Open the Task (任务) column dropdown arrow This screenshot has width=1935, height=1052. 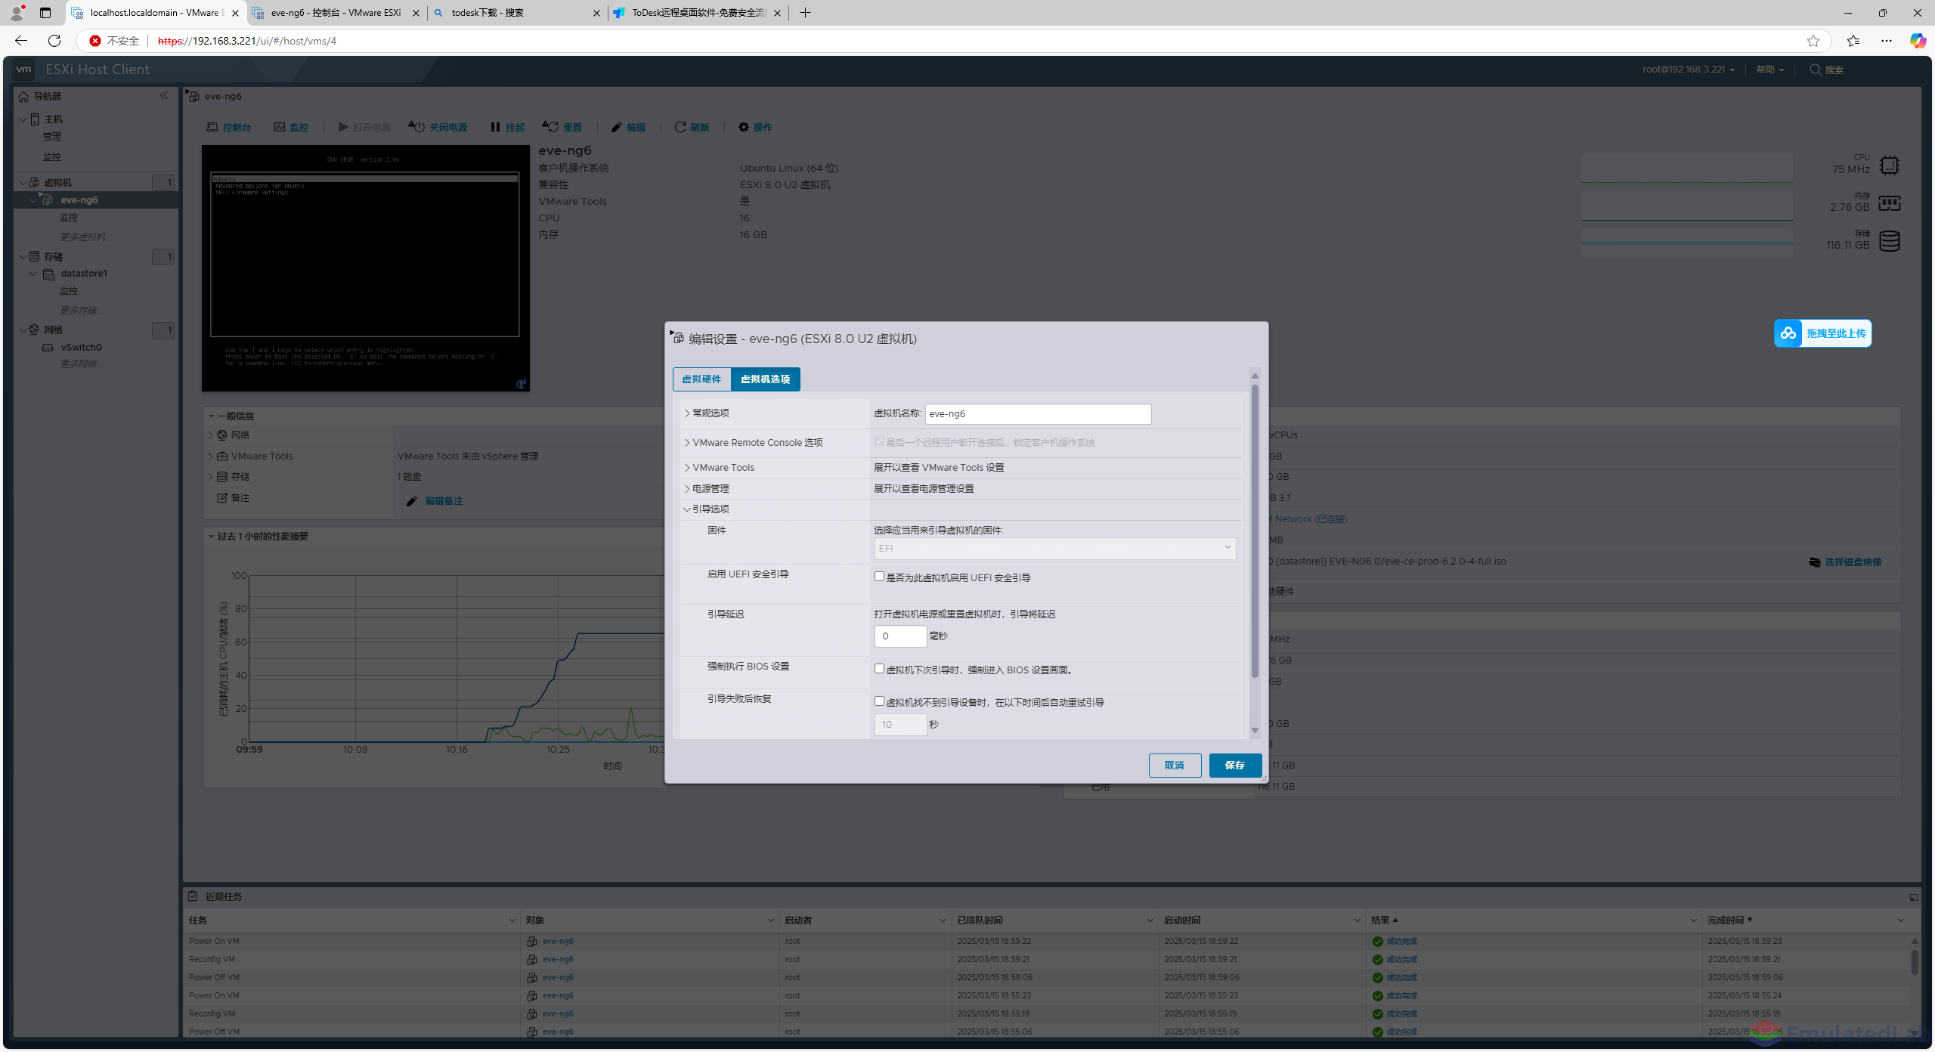[512, 921]
